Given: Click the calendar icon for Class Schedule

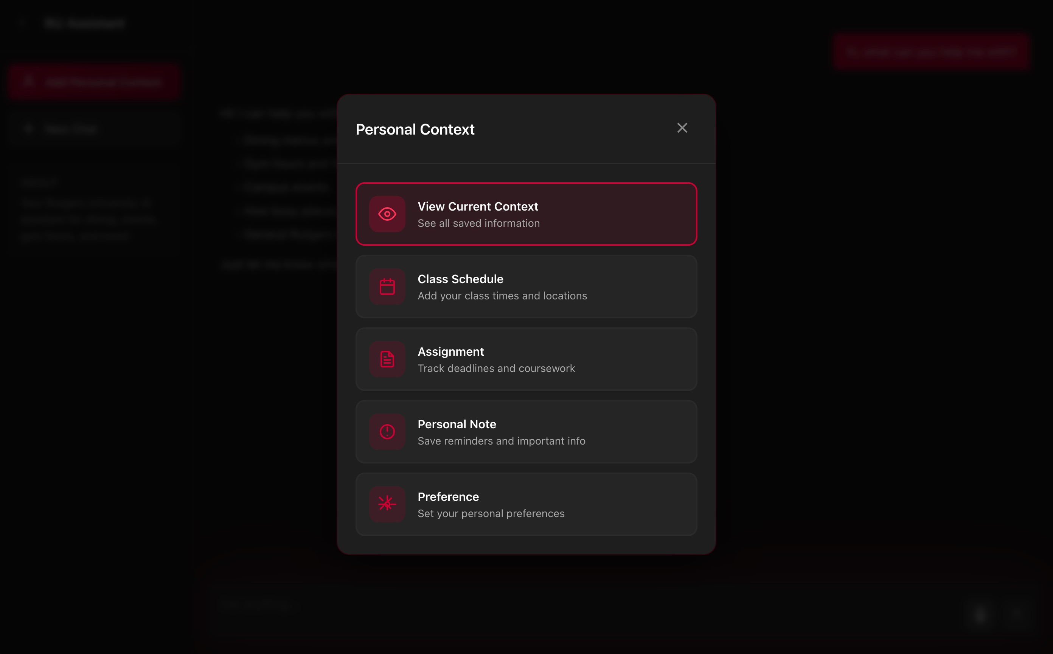Looking at the screenshot, I should tap(387, 286).
